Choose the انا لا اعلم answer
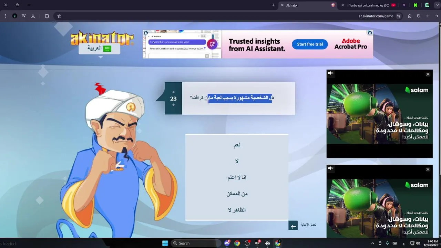 237,177
